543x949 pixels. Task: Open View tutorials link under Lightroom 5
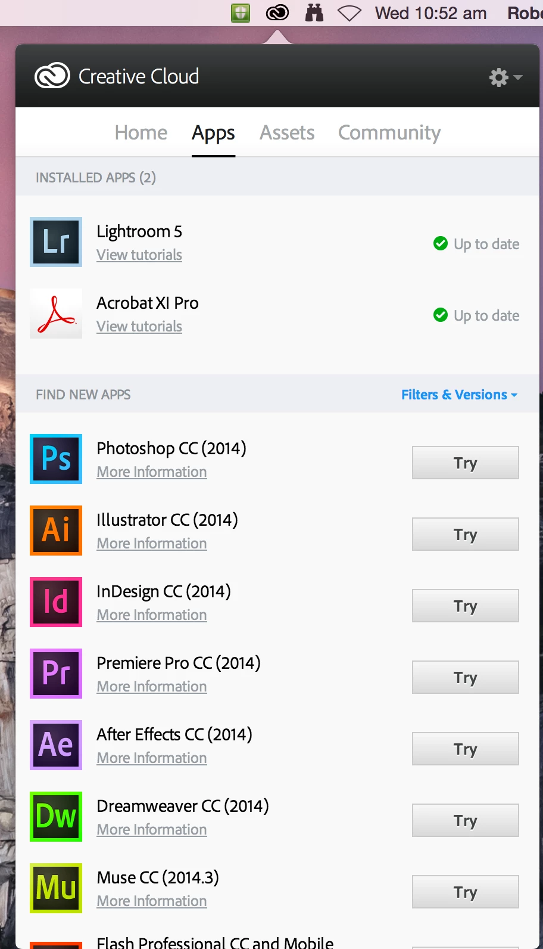pos(139,255)
